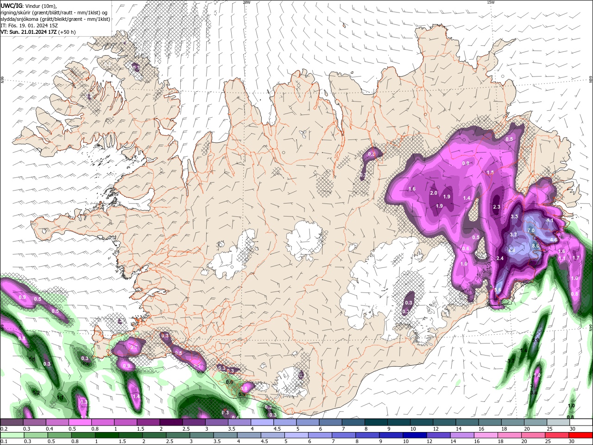Click the 0.6 value on the map
593x445 pixels.
coord(466,248)
